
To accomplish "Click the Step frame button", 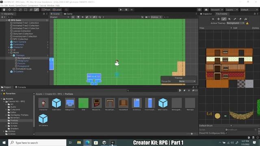I will coord(132,10).
